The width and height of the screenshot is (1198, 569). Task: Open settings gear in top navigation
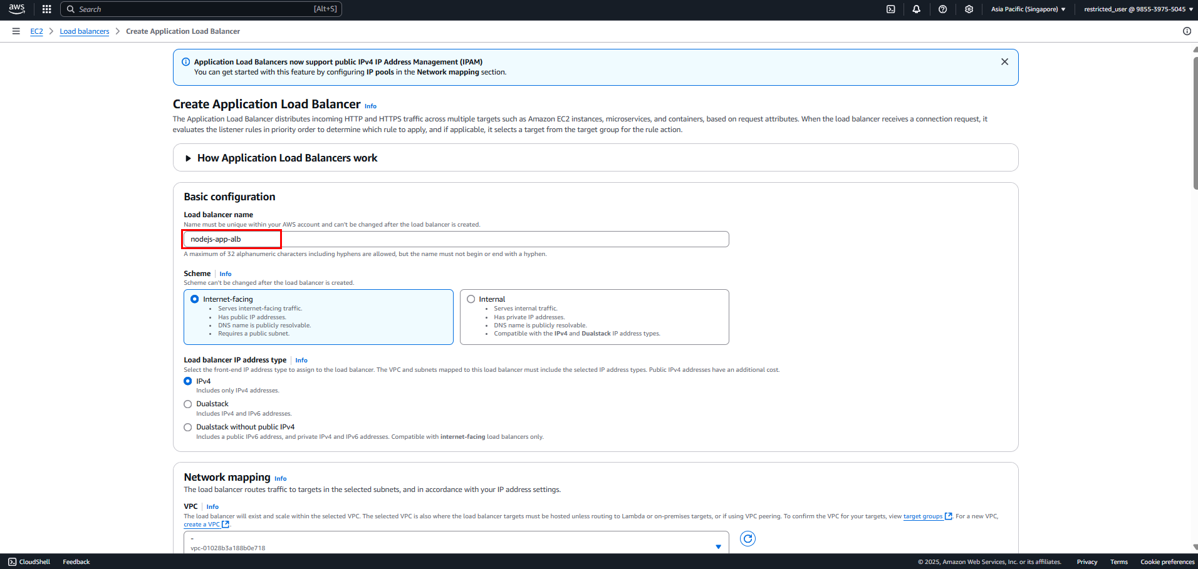pos(969,9)
